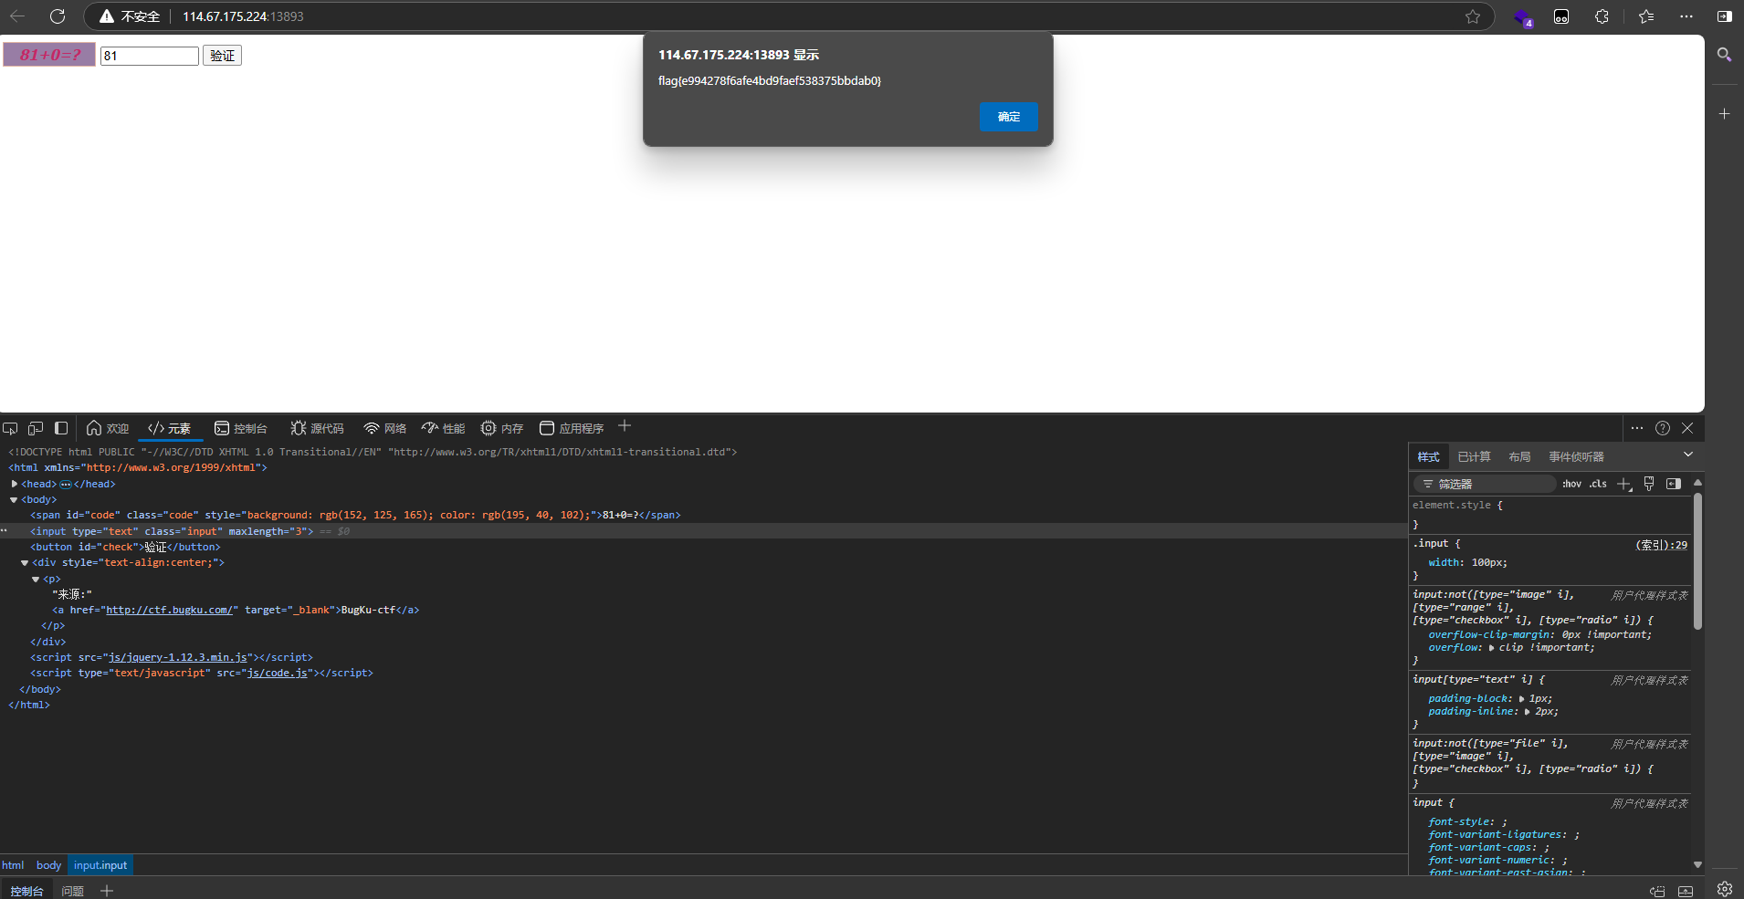Screen dimensions: 1744x899
Task: Collapse the body element node
Action: (x=15, y=500)
